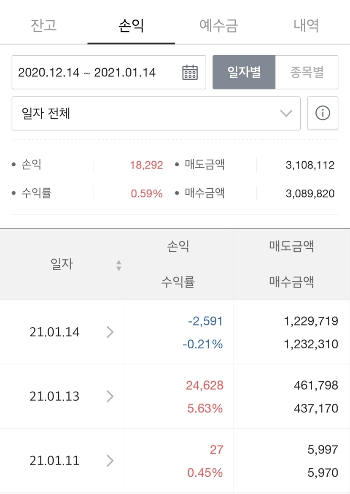Select the 21.01.11 date entry

[x=54, y=460]
